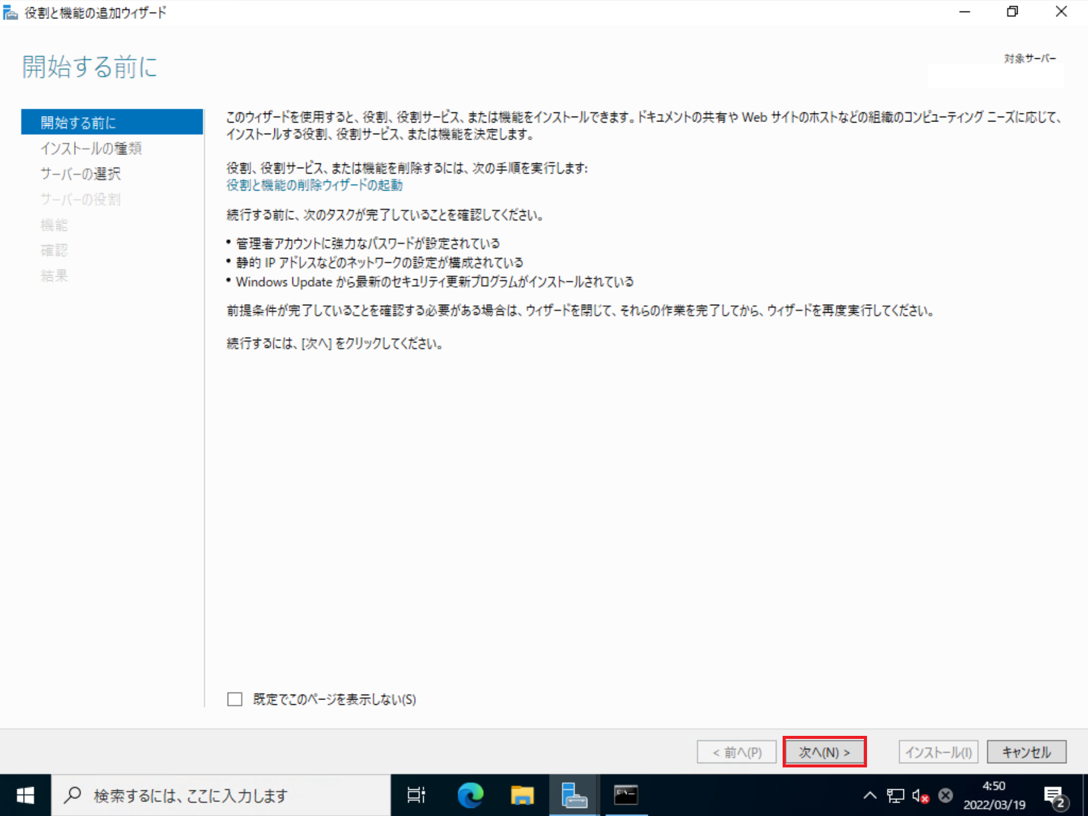
Task: Click the network status icon in the tray
Action: [894, 795]
